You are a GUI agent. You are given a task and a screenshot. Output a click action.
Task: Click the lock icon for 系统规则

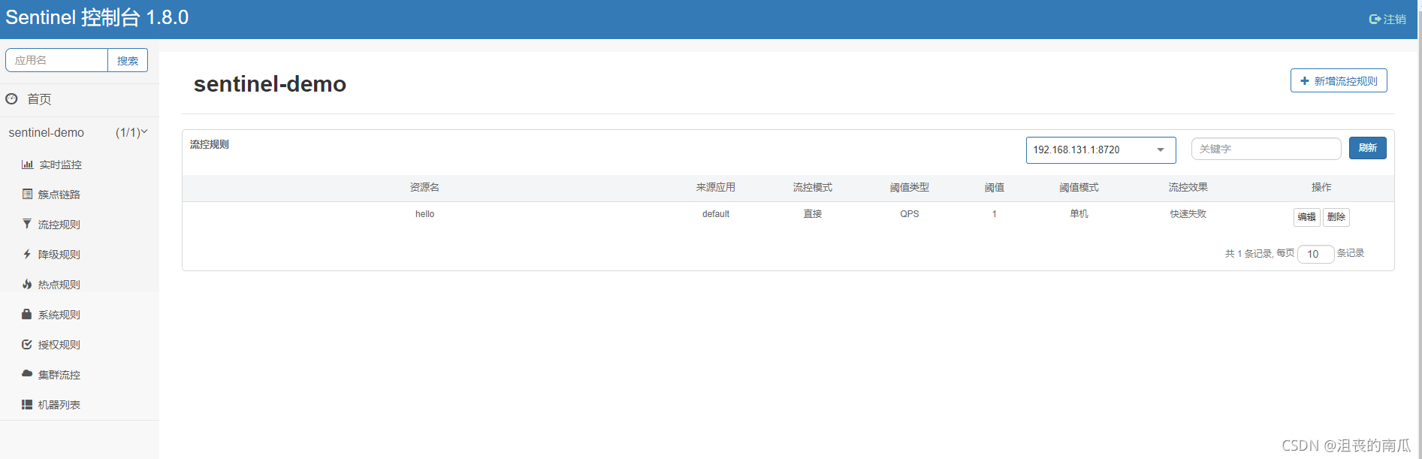click(27, 314)
